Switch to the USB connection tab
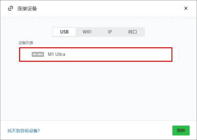Image resolution: width=197 pixels, height=140 pixels. (x=64, y=32)
